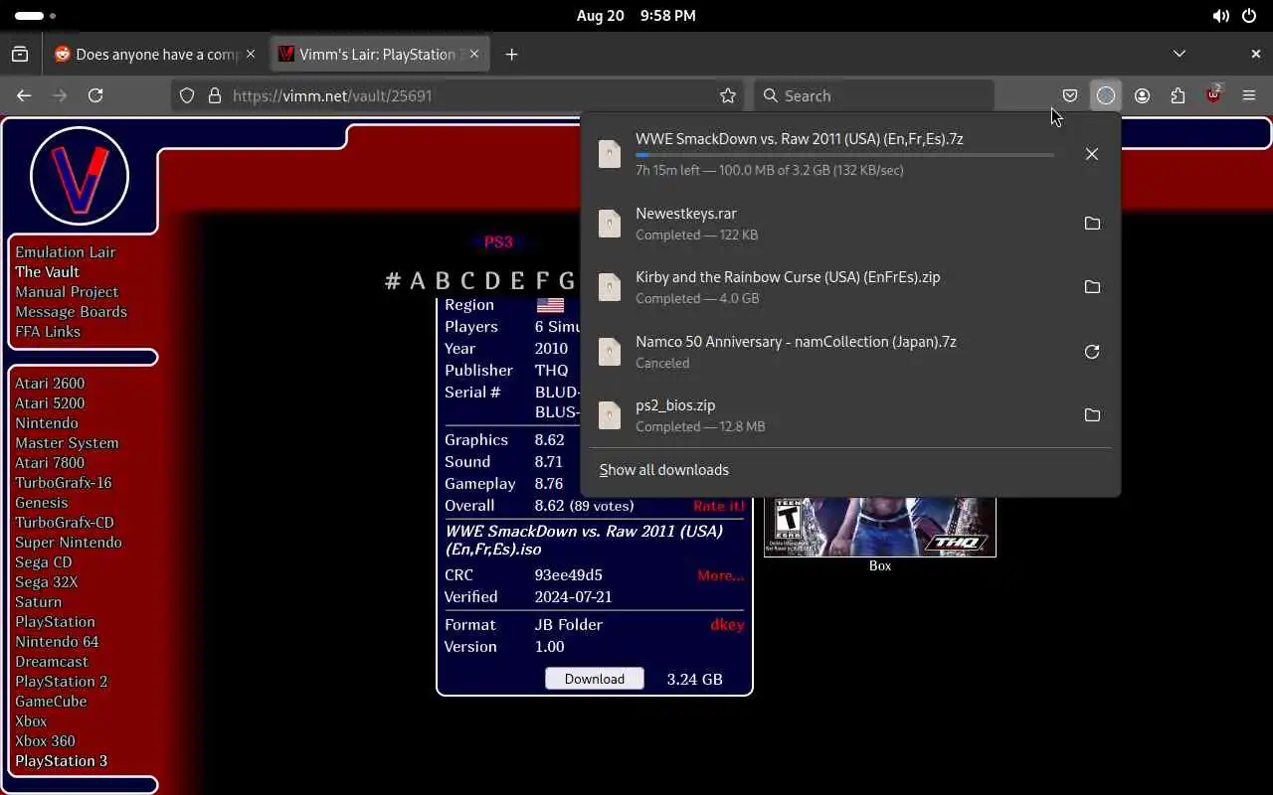Bookmark this page with the star
The height and width of the screenshot is (795, 1273).
(x=728, y=95)
